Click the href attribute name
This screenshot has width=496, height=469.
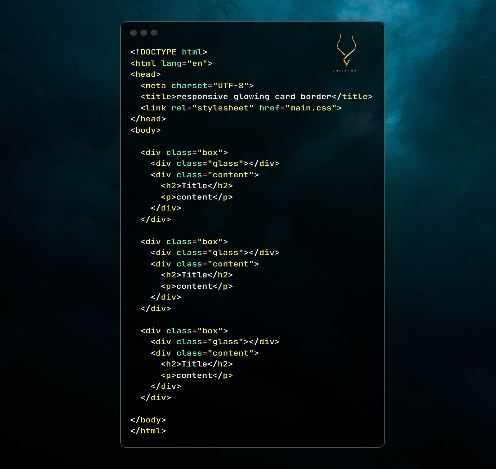[x=269, y=108]
